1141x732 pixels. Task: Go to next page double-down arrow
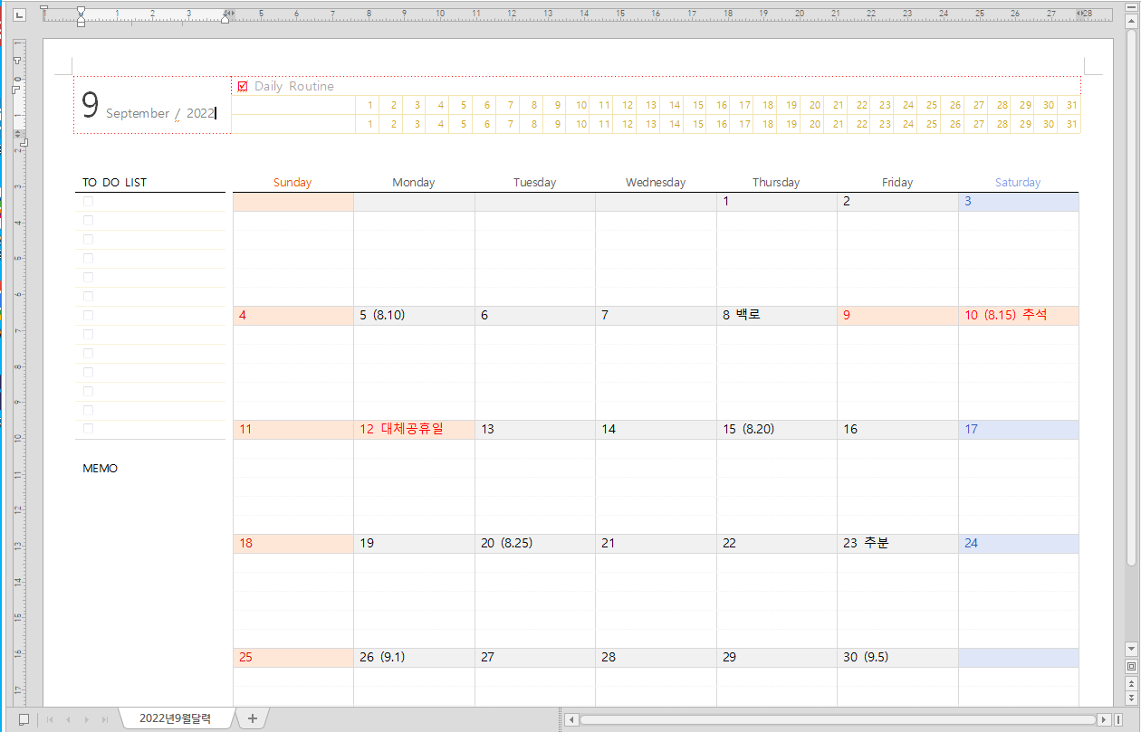pos(1131,698)
